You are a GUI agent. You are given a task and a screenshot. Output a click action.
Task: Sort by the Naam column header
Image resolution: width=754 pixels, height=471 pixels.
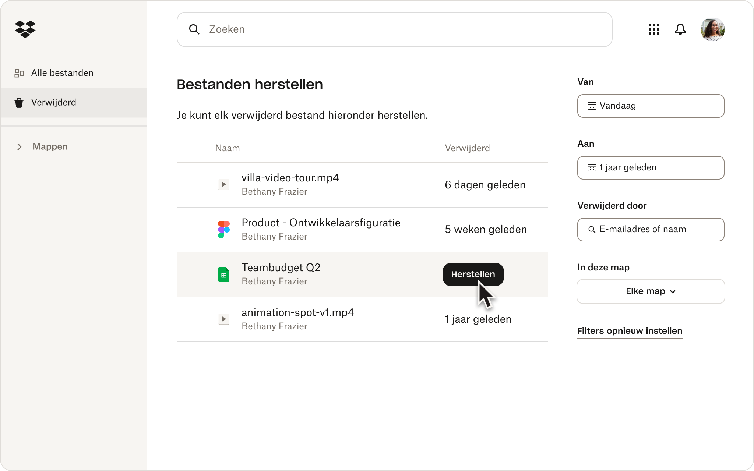click(228, 148)
